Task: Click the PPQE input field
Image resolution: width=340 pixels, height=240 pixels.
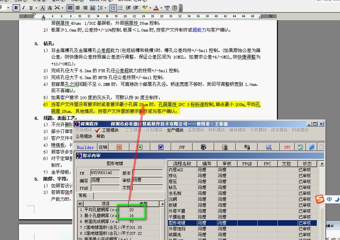Action: pyautogui.click(x=105, y=188)
